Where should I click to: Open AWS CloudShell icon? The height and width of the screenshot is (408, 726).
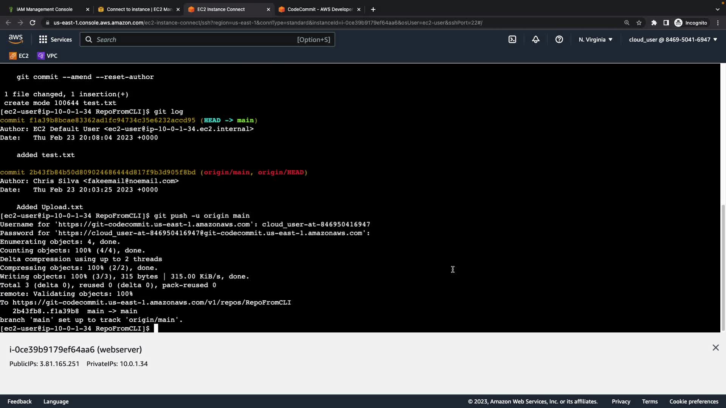(512, 39)
